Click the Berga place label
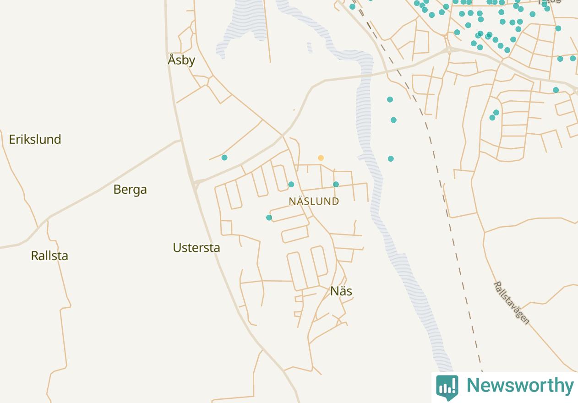 click(x=130, y=190)
